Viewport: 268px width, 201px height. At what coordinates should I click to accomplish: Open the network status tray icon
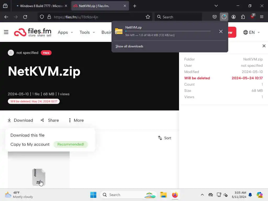tap(219, 195)
